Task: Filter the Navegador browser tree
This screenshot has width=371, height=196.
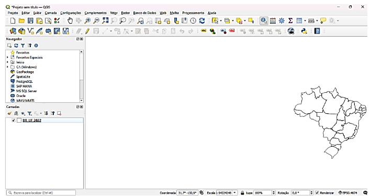Action: click(x=23, y=46)
